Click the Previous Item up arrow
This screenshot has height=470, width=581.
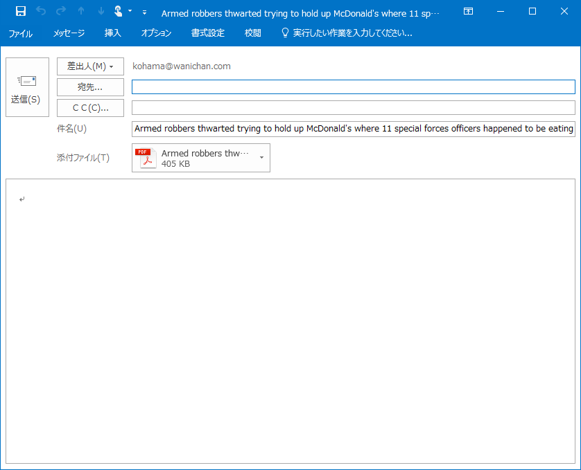(81, 12)
